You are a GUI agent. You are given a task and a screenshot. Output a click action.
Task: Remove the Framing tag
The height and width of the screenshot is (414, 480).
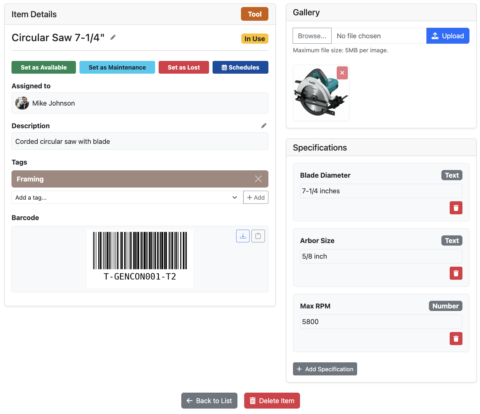pos(258,179)
